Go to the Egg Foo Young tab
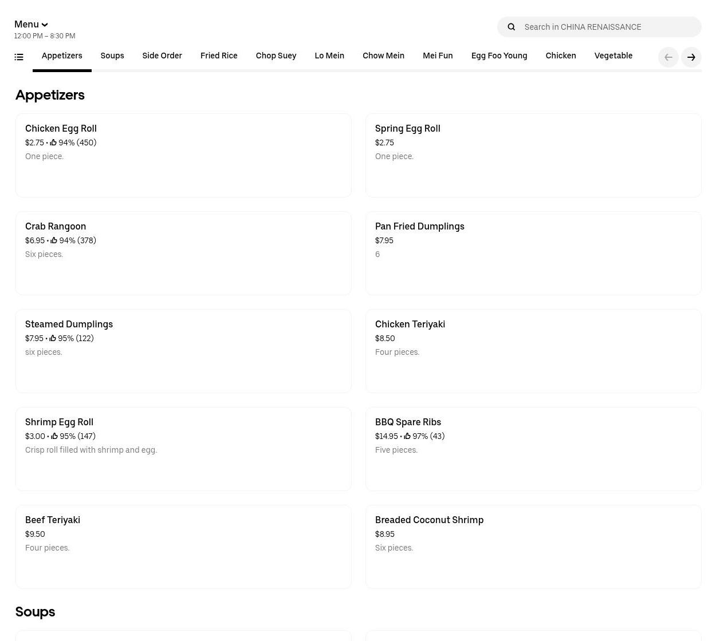 pos(499,56)
